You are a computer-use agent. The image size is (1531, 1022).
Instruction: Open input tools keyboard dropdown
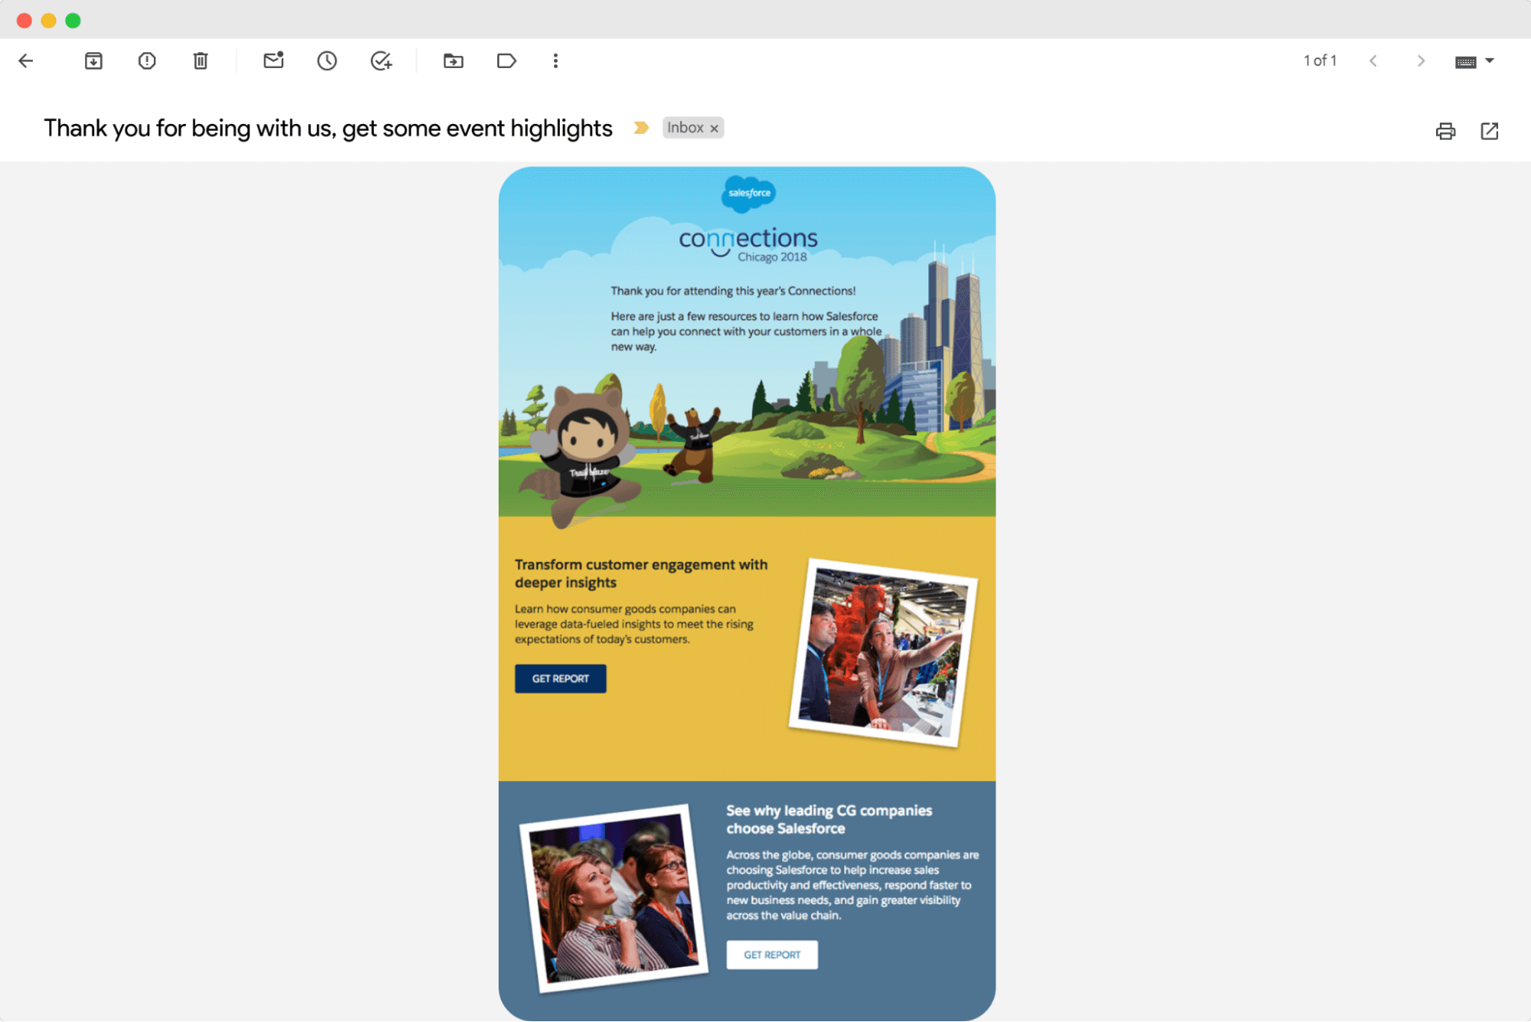(1474, 61)
